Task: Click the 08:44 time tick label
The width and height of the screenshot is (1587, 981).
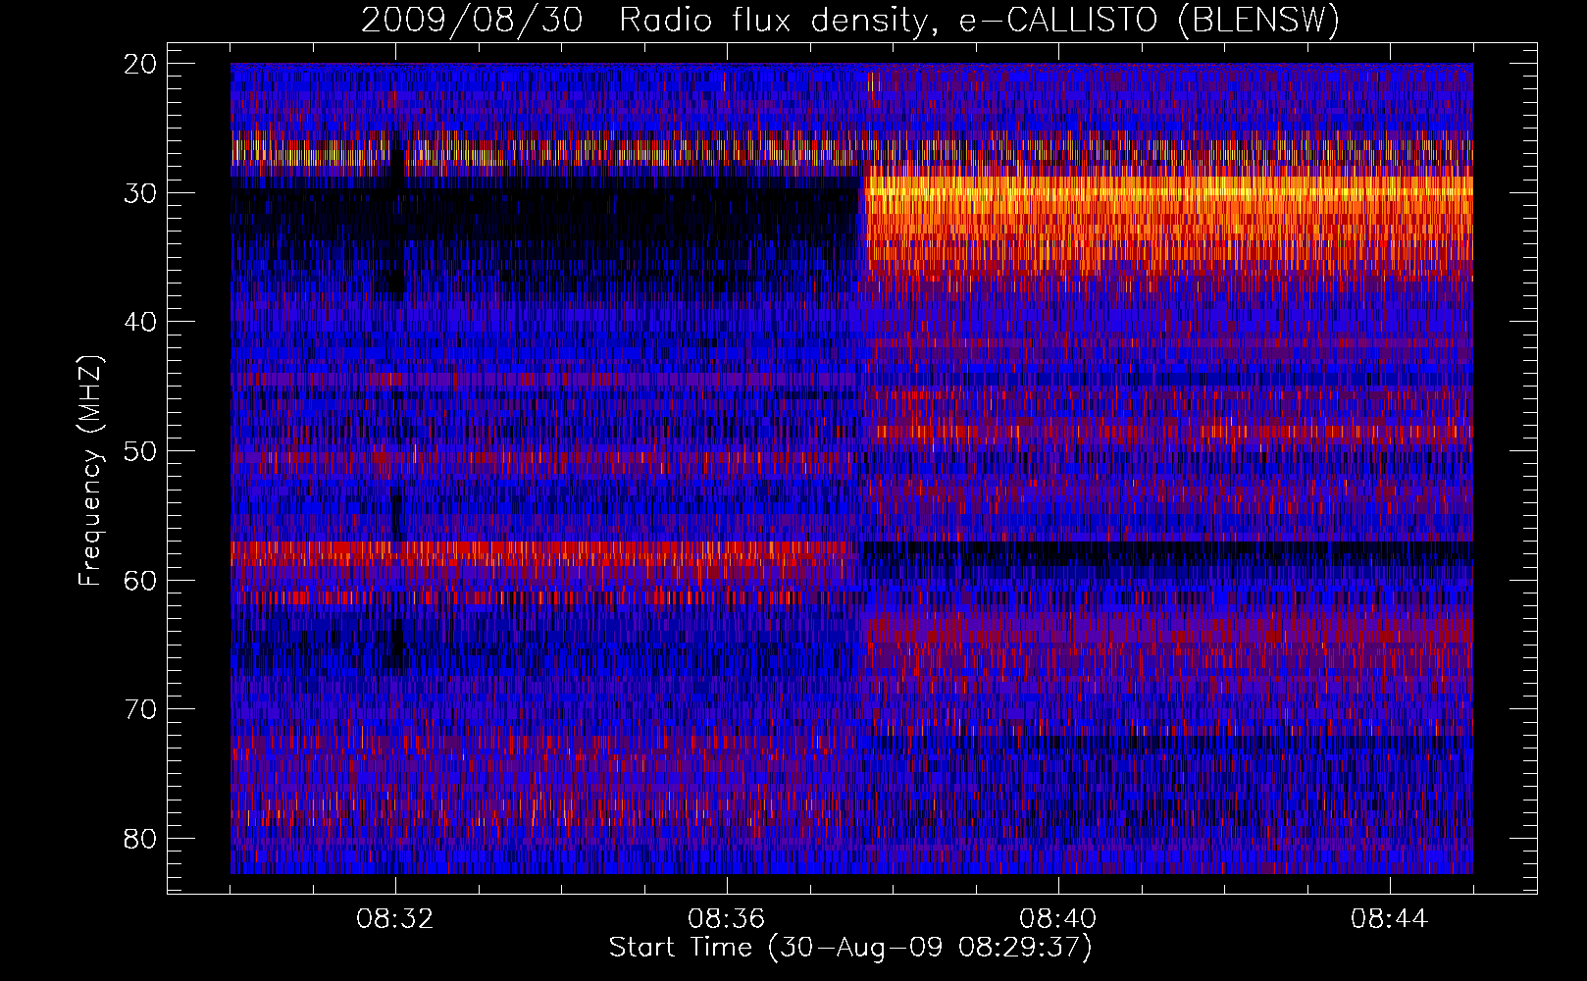Action: click(x=1390, y=919)
